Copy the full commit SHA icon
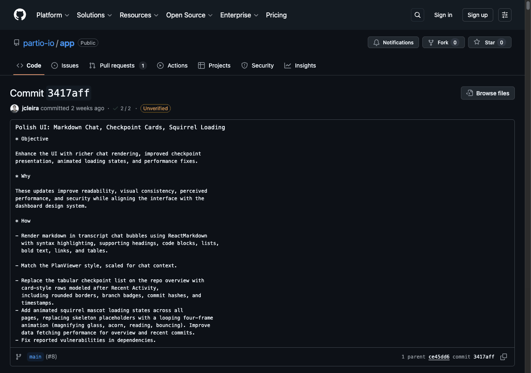 (504, 357)
